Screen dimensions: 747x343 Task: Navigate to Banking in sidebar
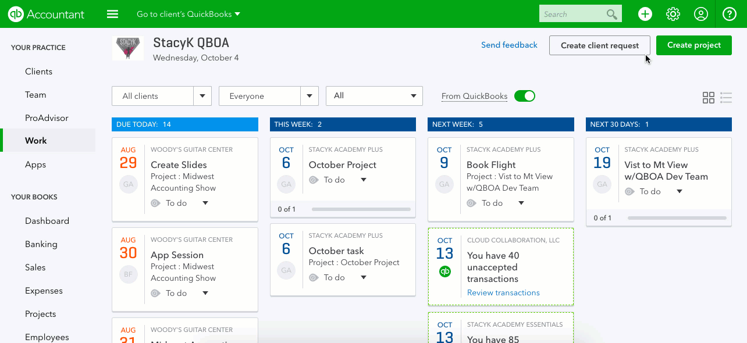tap(41, 244)
